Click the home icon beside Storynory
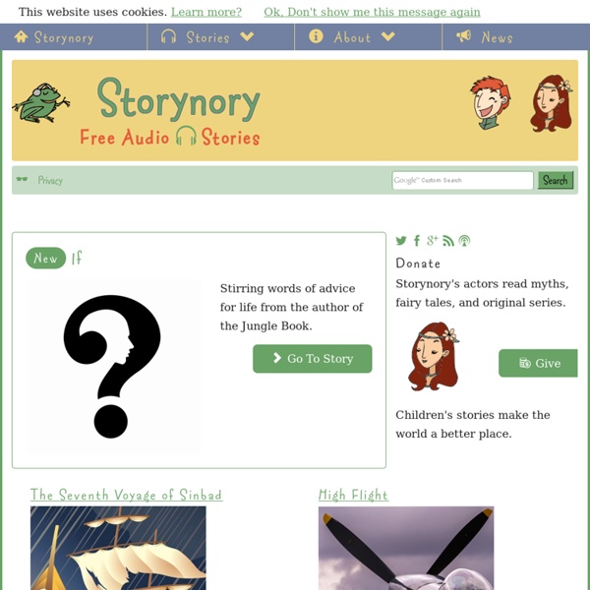The image size is (590, 590). pyautogui.click(x=21, y=36)
